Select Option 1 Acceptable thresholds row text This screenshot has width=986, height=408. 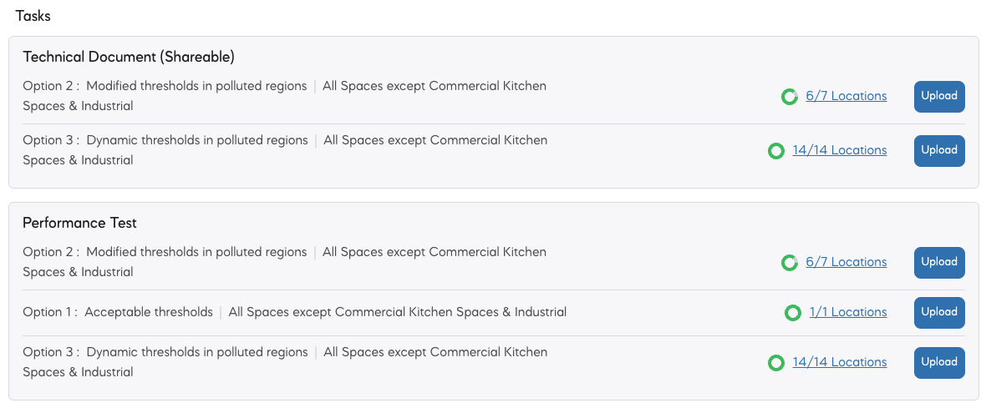(294, 312)
